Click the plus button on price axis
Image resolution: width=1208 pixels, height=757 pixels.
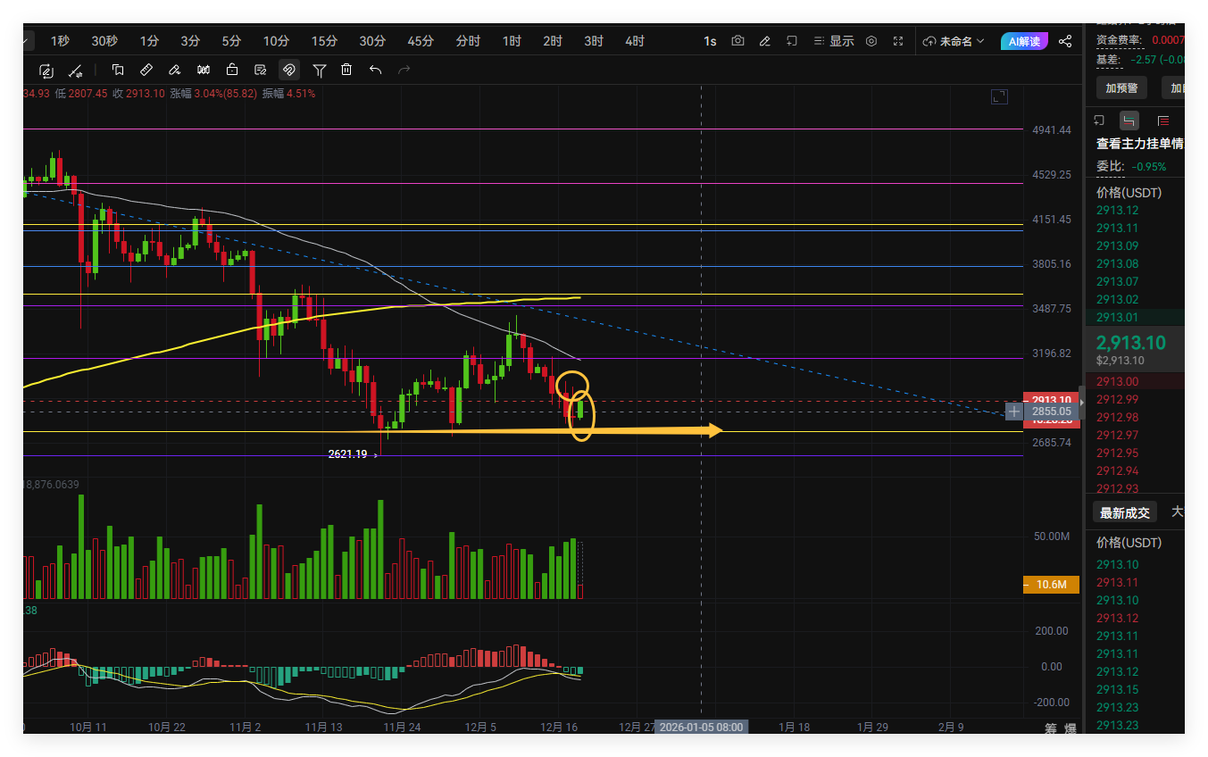[x=1014, y=412]
